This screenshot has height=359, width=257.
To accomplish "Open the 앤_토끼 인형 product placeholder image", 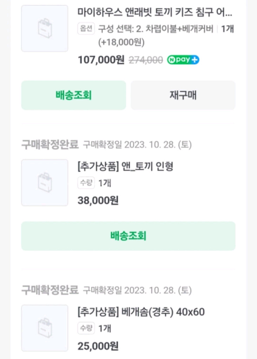I will coord(45,183).
